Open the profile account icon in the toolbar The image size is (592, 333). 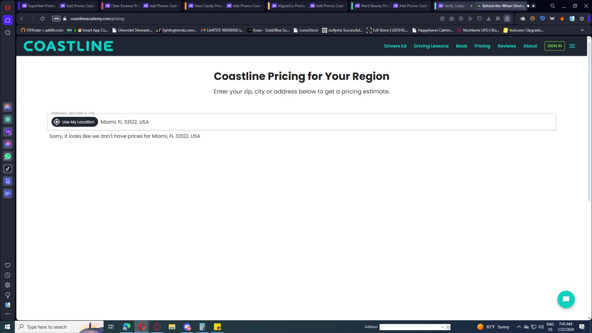tap(507, 19)
